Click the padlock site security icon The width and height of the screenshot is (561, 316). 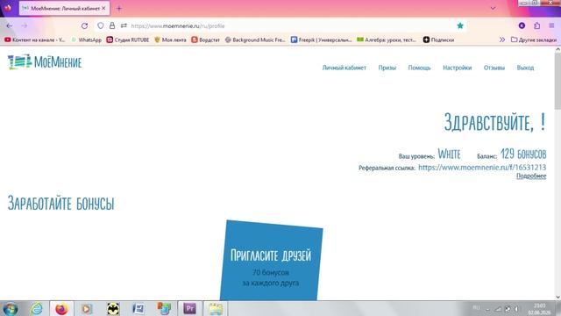112,25
